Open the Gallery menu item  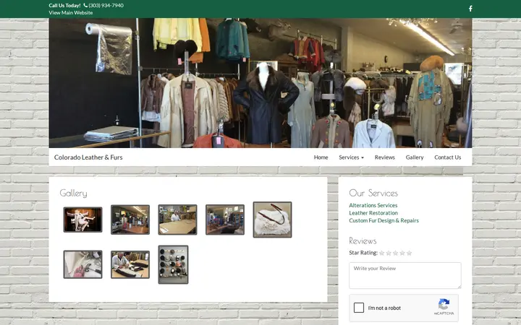pos(415,157)
